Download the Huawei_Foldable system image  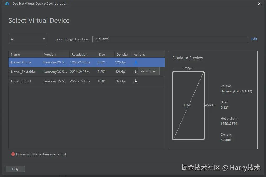point(136,72)
